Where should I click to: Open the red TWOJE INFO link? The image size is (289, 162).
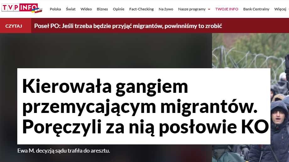tap(227, 9)
